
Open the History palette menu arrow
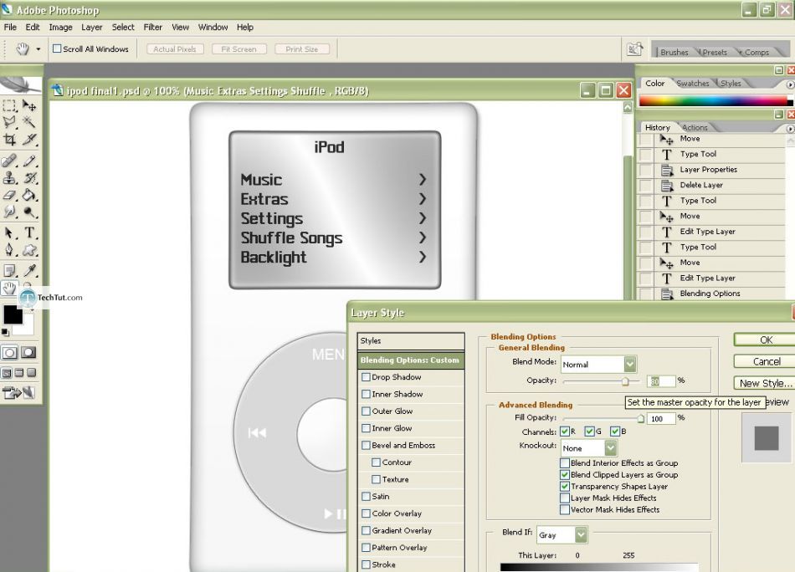[x=790, y=129]
